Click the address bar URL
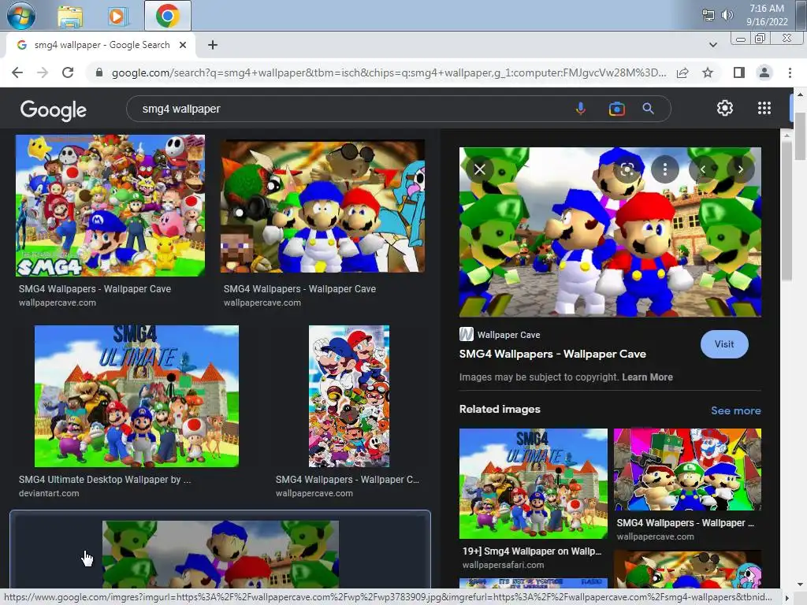The height and width of the screenshot is (605, 807). [389, 72]
